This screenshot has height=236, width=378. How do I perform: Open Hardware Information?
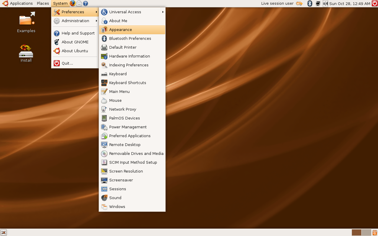(132, 56)
